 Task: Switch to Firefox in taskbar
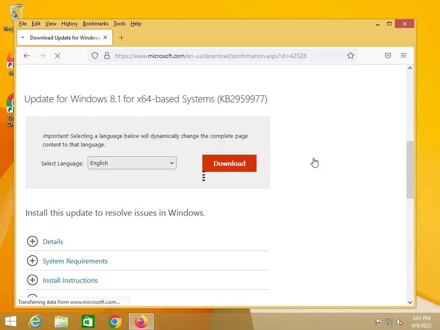point(141,321)
